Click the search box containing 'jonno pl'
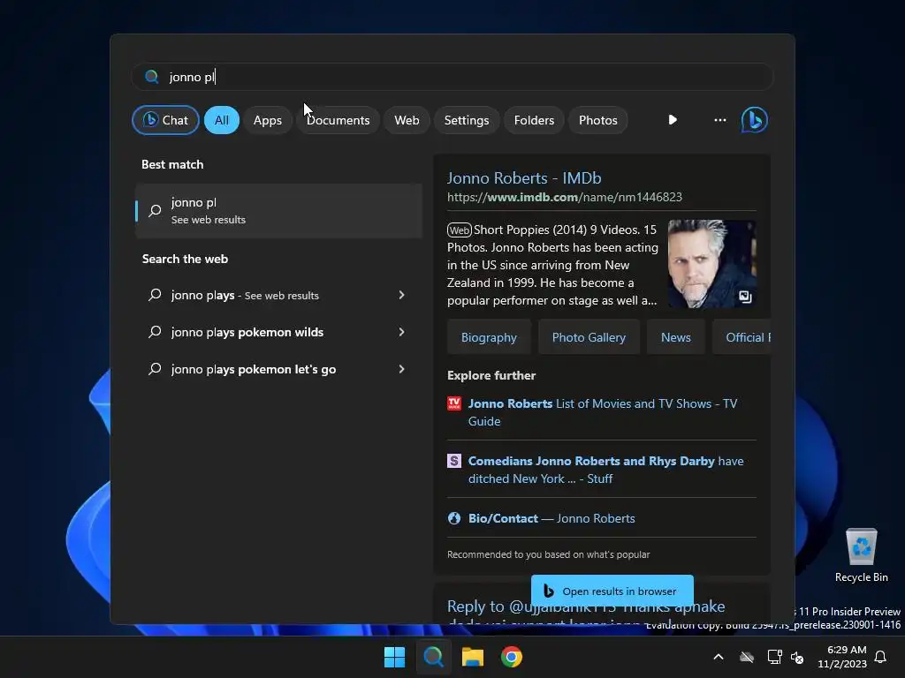This screenshot has height=678, width=905. click(452, 77)
